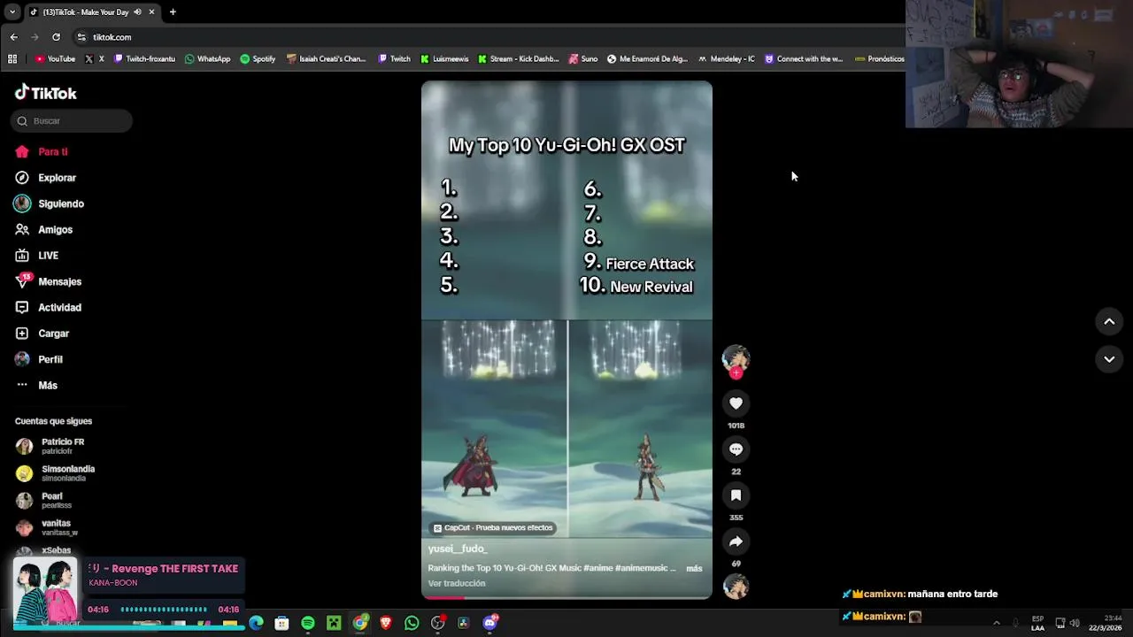Share the video with arrow icon
The height and width of the screenshot is (637, 1133).
coord(736,541)
